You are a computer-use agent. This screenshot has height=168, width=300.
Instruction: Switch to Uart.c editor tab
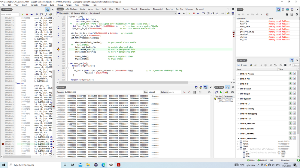pos(83,9)
